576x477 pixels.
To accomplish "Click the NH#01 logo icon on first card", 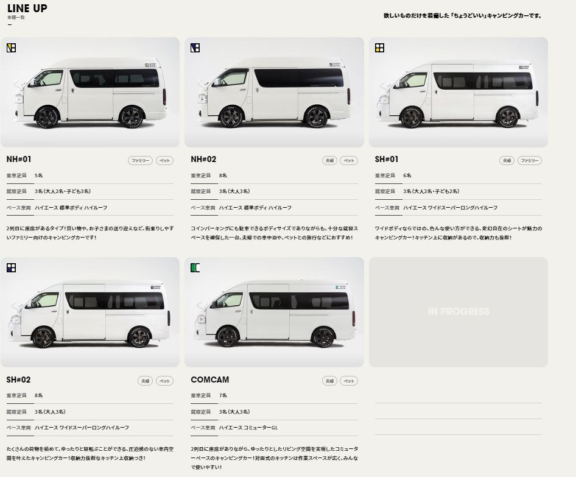I will click(x=11, y=48).
